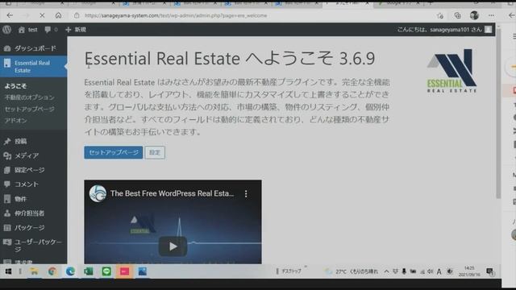Play the embedded YouTube video

(173, 246)
